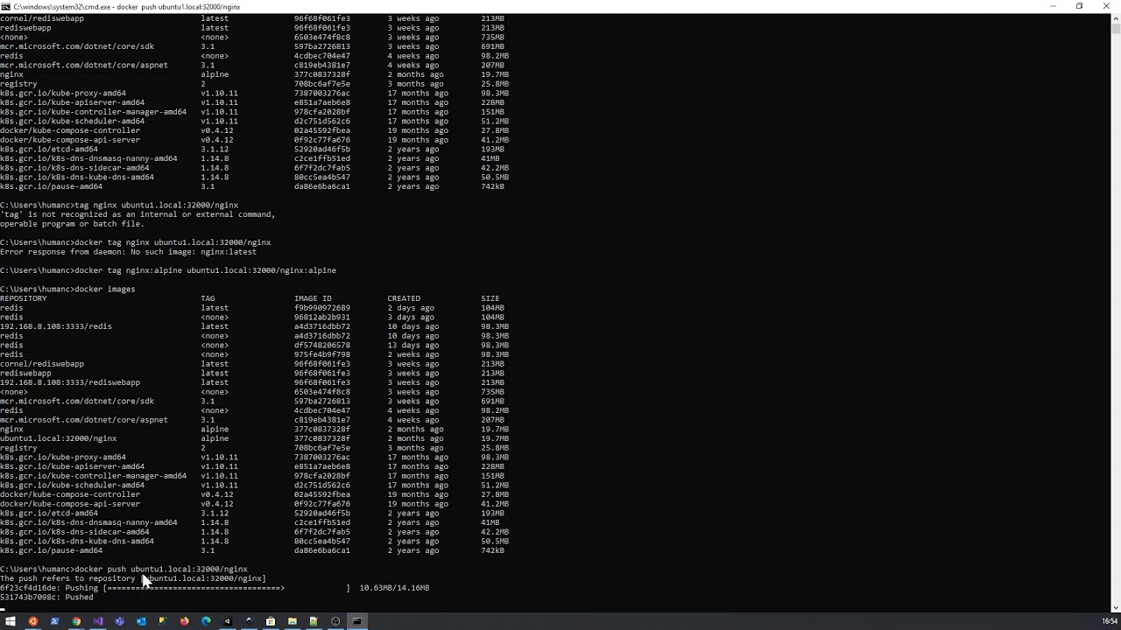Launch PowerShell from the taskbar
1121x630 pixels.
[54, 621]
